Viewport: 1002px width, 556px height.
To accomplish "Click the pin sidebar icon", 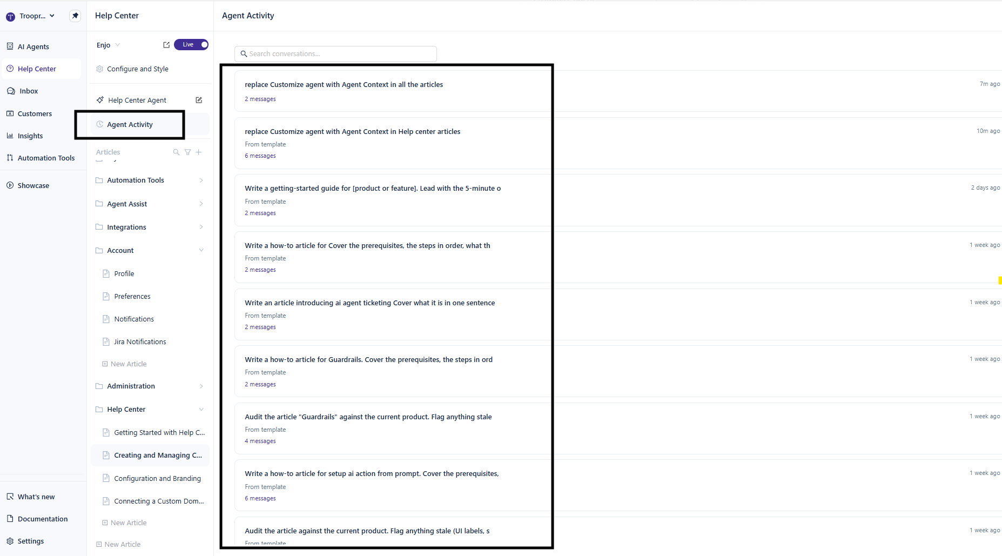I will pos(75,16).
